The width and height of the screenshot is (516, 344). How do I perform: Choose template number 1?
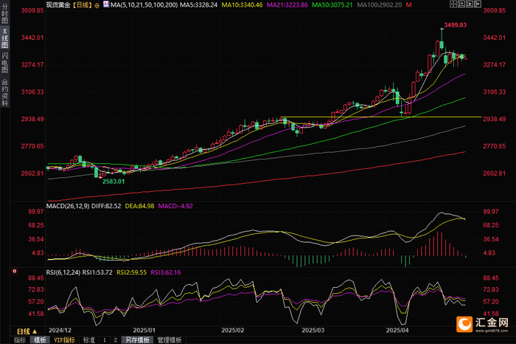click(x=105, y=340)
